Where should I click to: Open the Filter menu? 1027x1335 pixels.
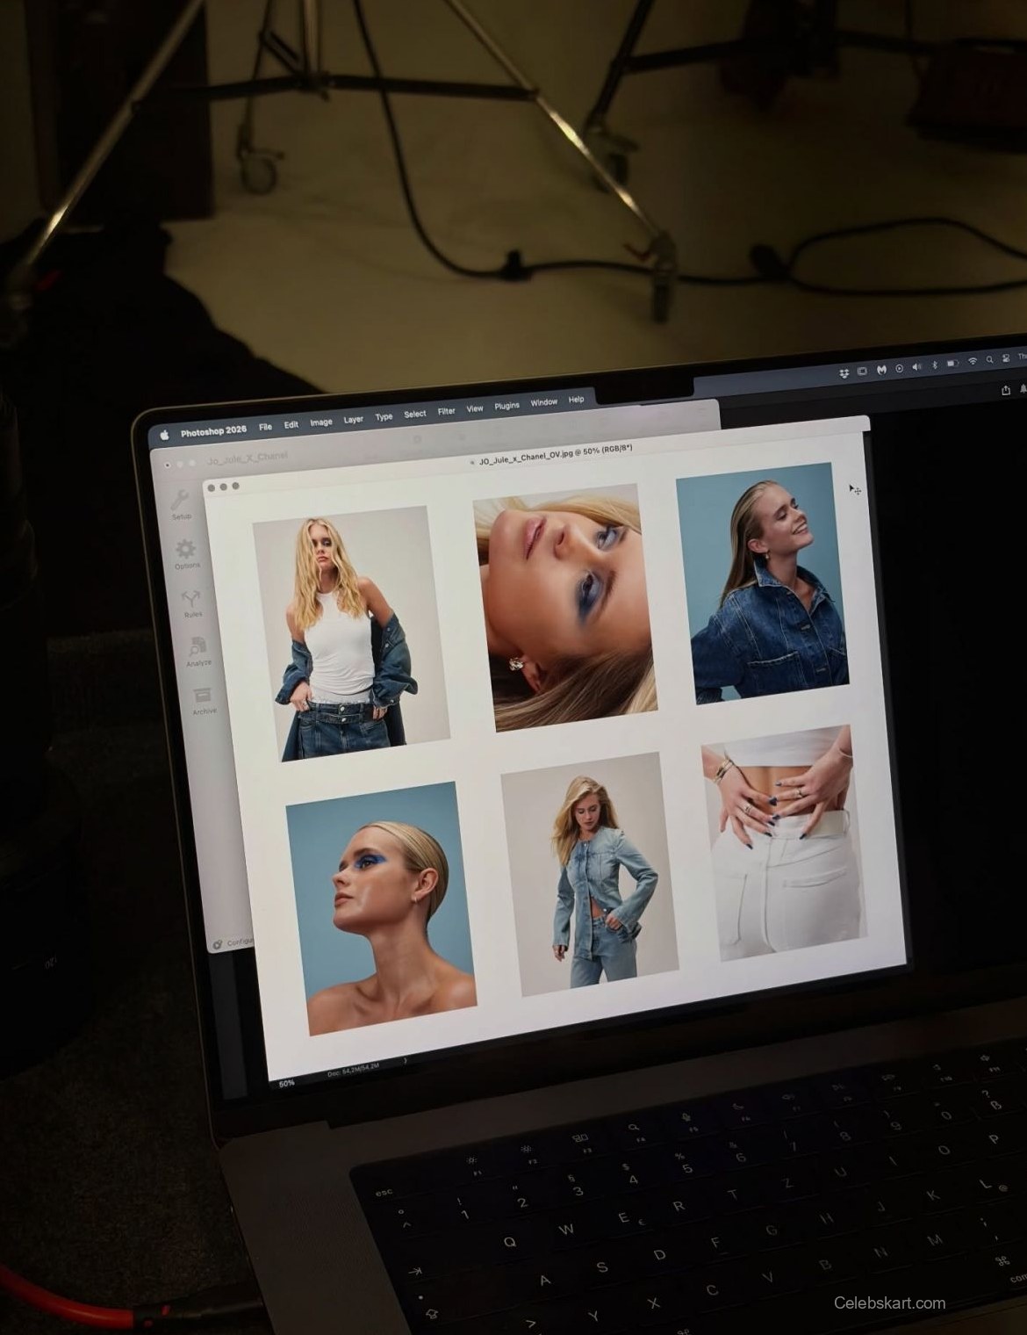point(446,411)
